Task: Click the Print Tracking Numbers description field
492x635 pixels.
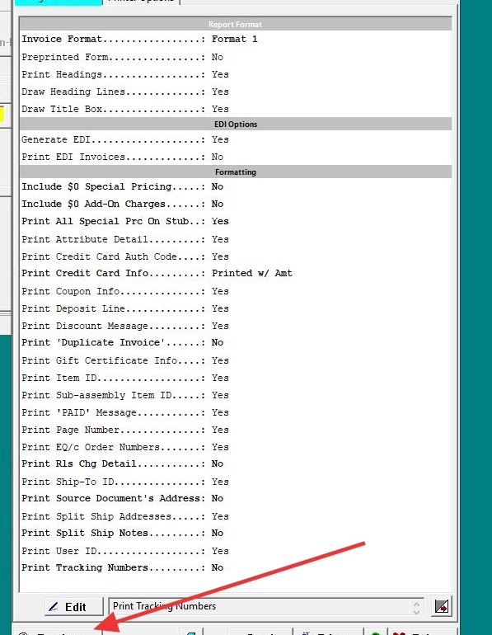Action: 266,607
